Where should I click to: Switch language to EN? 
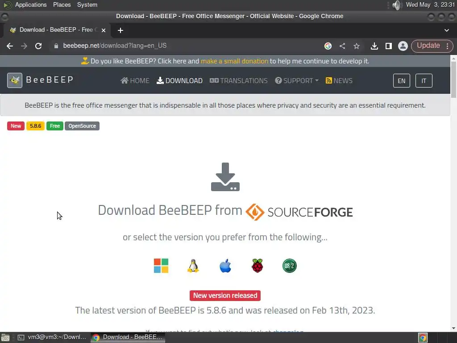(x=401, y=81)
